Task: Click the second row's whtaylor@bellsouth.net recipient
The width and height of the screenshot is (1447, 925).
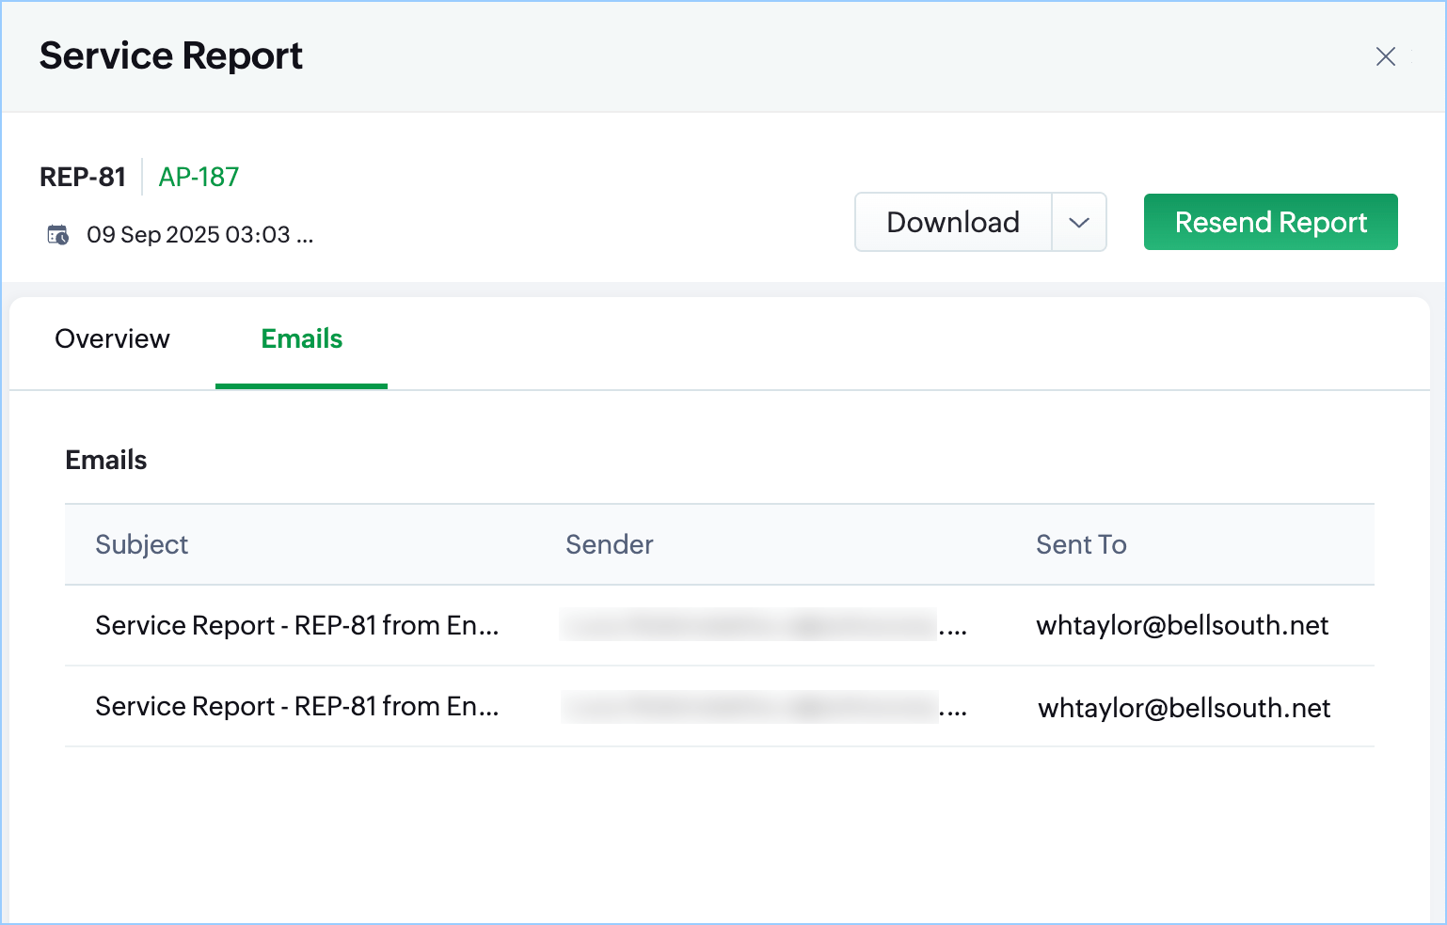Action: [1184, 708]
